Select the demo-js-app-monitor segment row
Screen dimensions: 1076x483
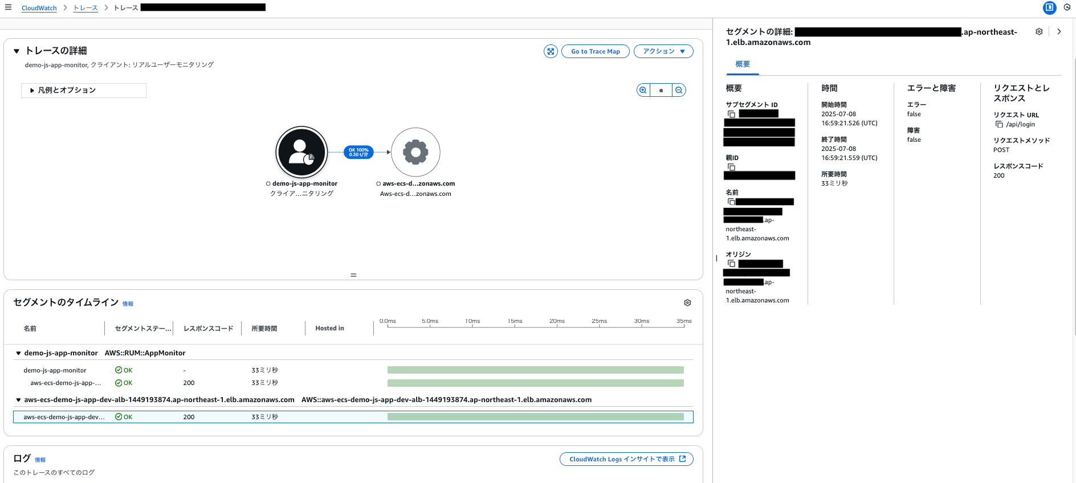pyautogui.click(x=353, y=370)
